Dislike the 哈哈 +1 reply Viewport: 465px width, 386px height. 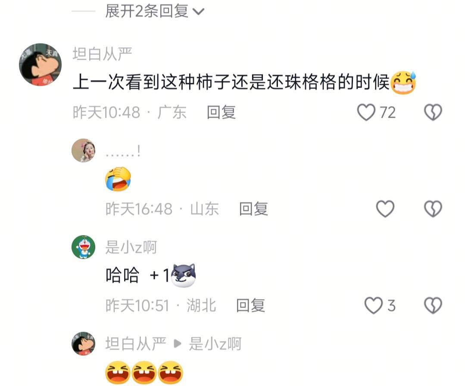pyautogui.click(x=433, y=305)
